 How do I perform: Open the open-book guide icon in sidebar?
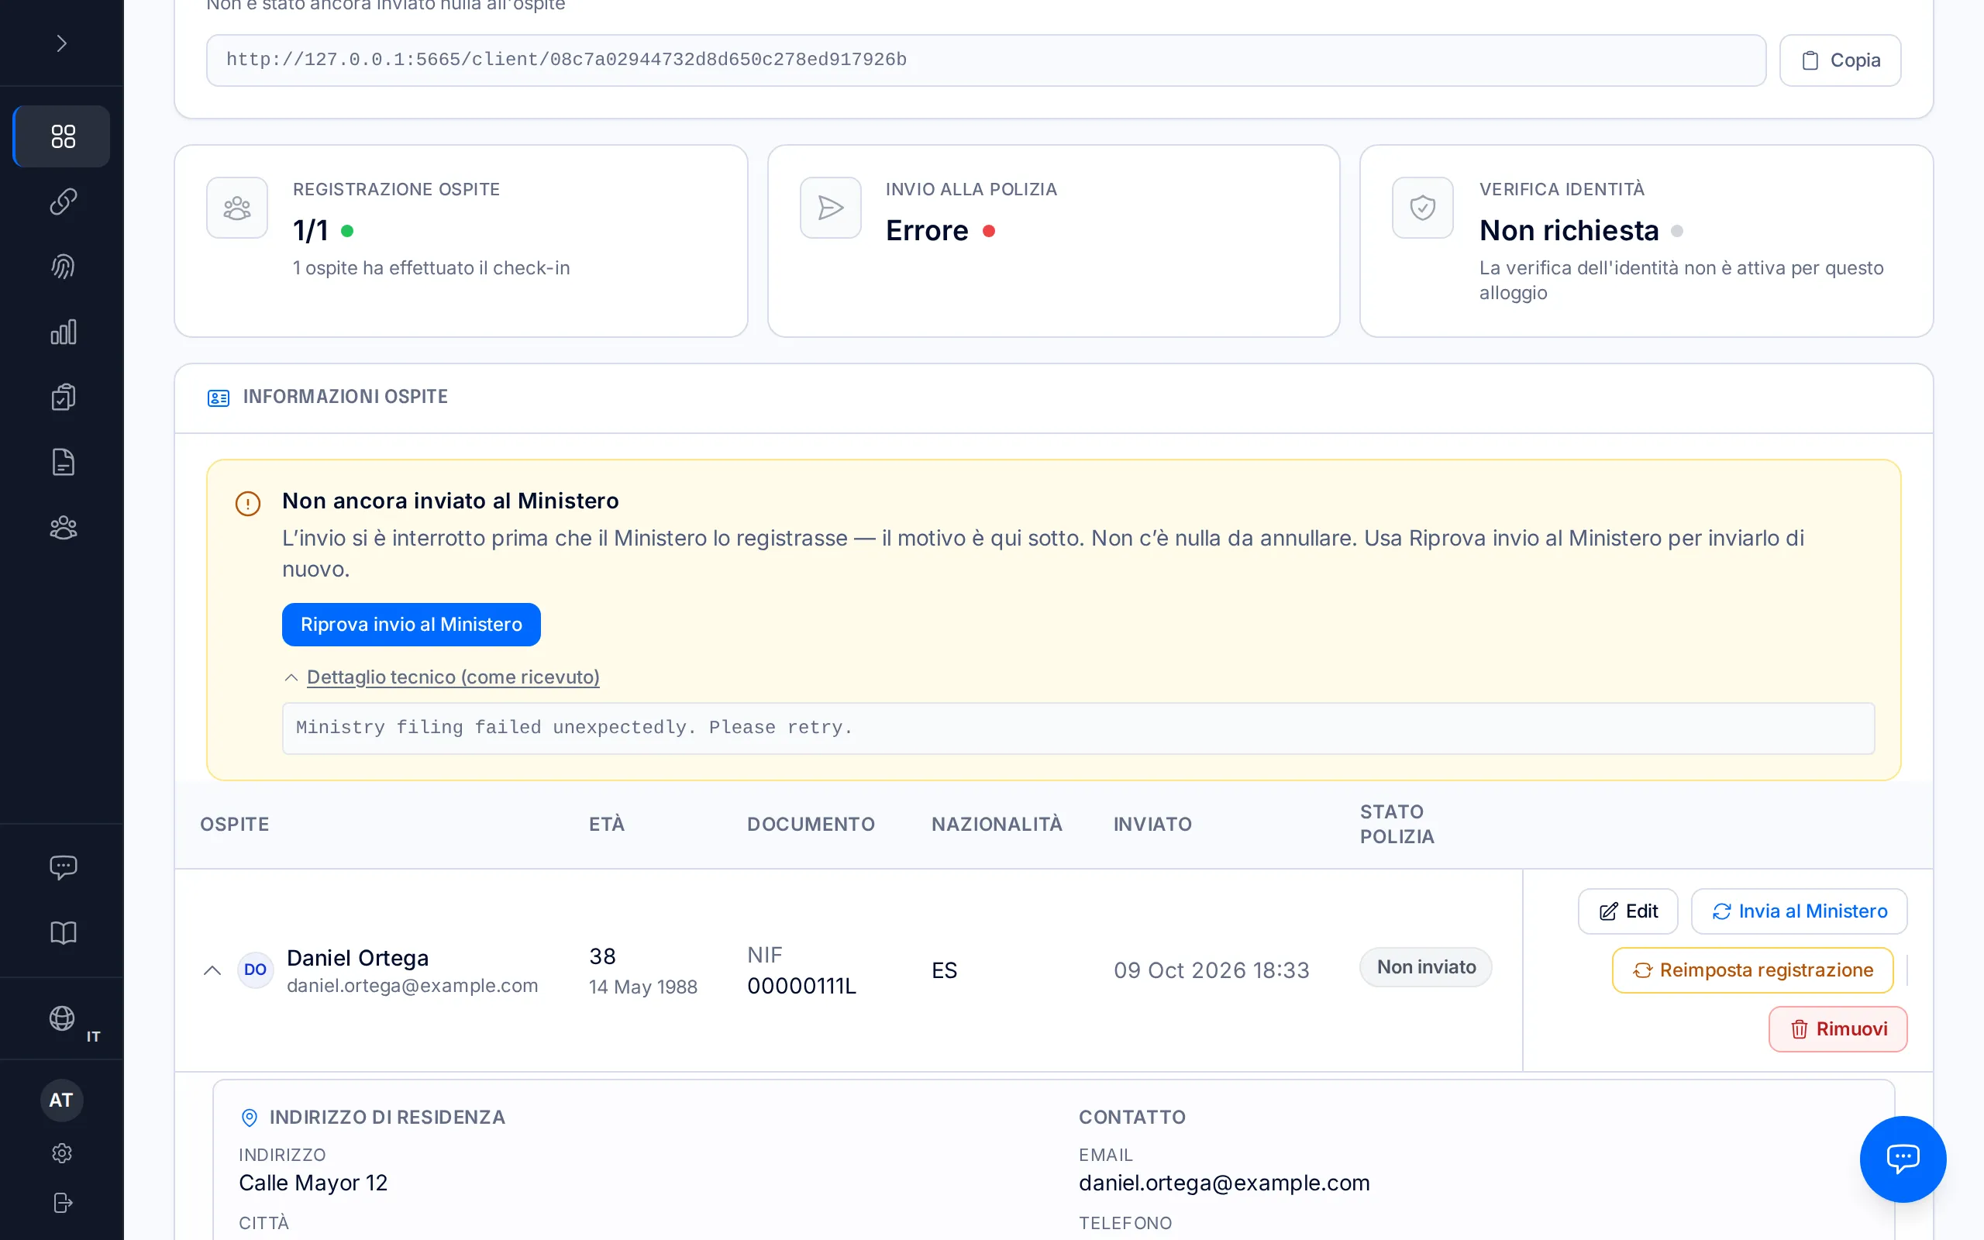click(63, 932)
